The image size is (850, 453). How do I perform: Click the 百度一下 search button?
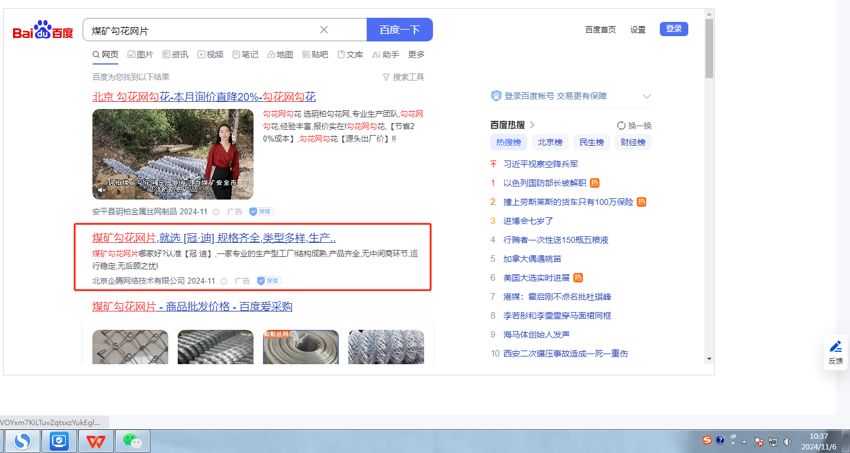[x=400, y=30]
